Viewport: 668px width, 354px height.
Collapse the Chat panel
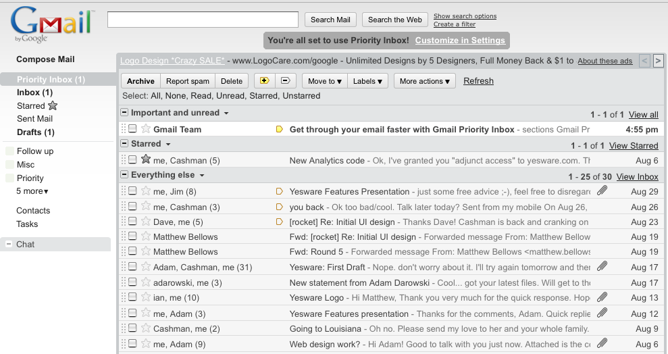pos(9,244)
